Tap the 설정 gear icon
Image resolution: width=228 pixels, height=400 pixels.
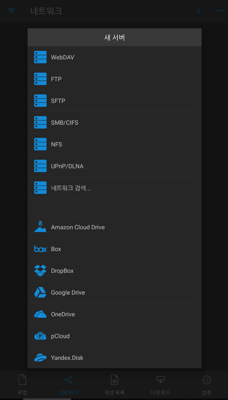[x=207, y=380]
